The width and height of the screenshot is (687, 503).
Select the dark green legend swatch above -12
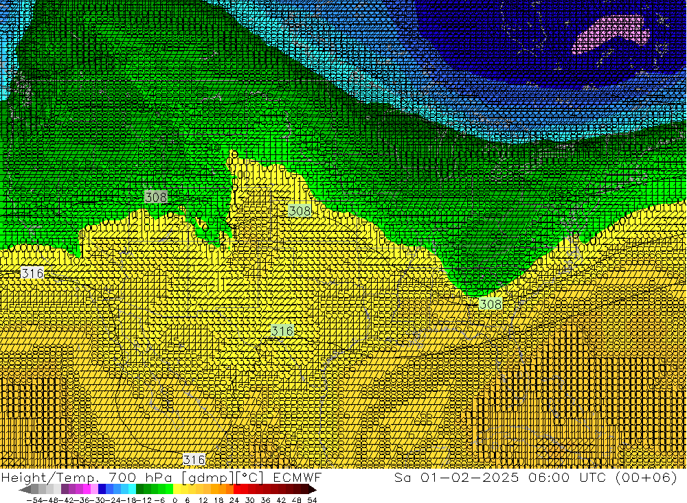[x=139, y=489]
